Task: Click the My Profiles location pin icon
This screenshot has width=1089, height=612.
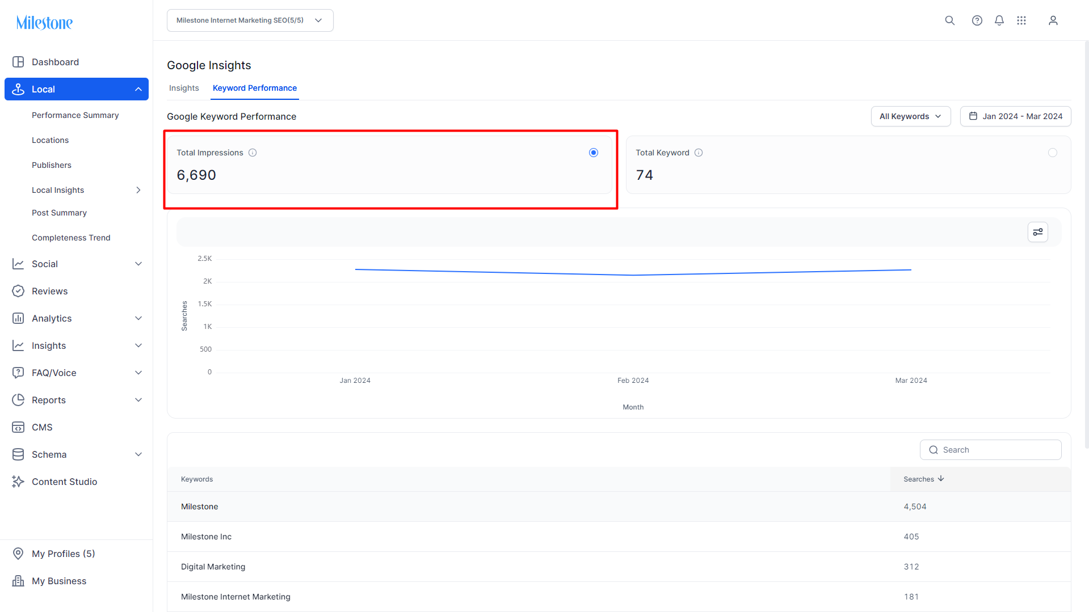Action: pyautogui.click(x=18, y=554)
